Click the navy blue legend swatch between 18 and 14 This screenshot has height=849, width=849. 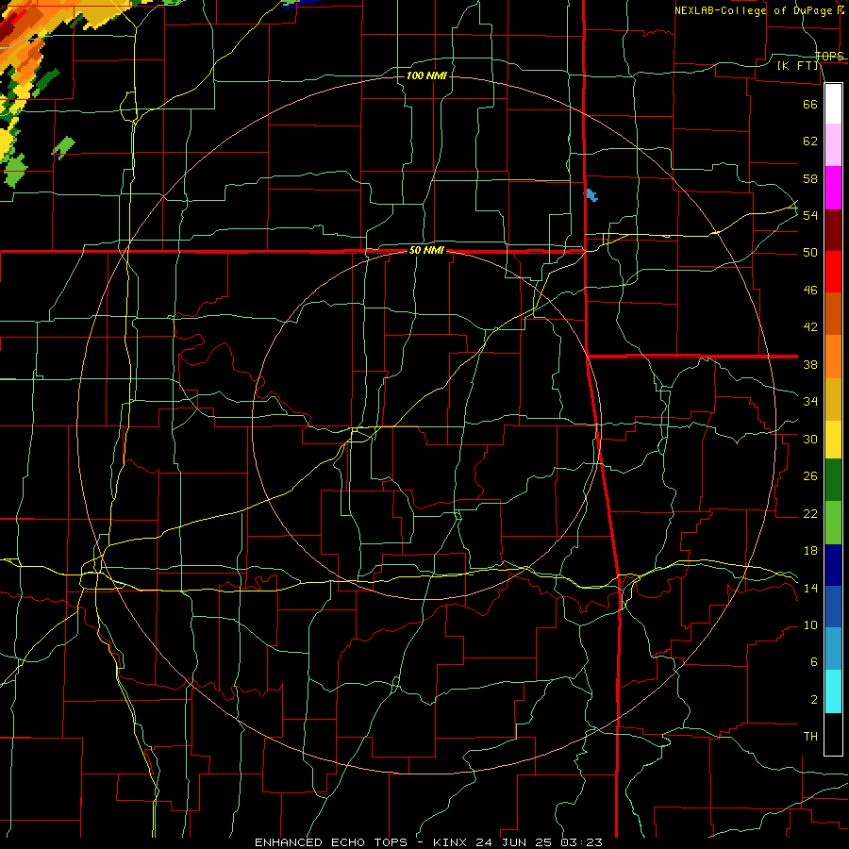tap(833, 565)
